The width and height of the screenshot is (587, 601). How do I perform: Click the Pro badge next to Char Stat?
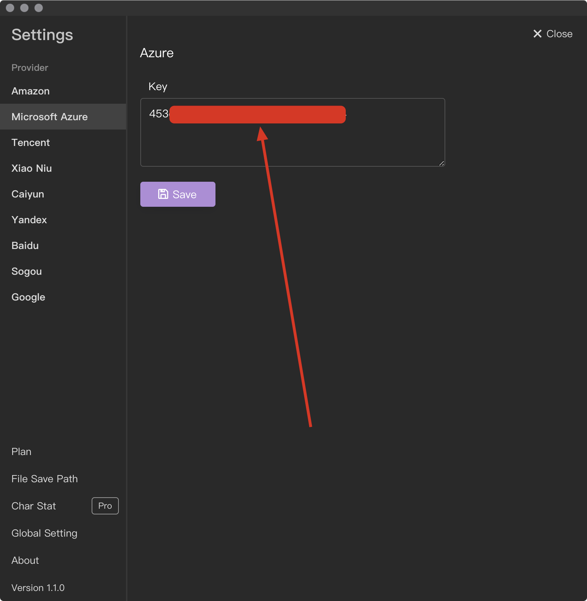[105, 505]
